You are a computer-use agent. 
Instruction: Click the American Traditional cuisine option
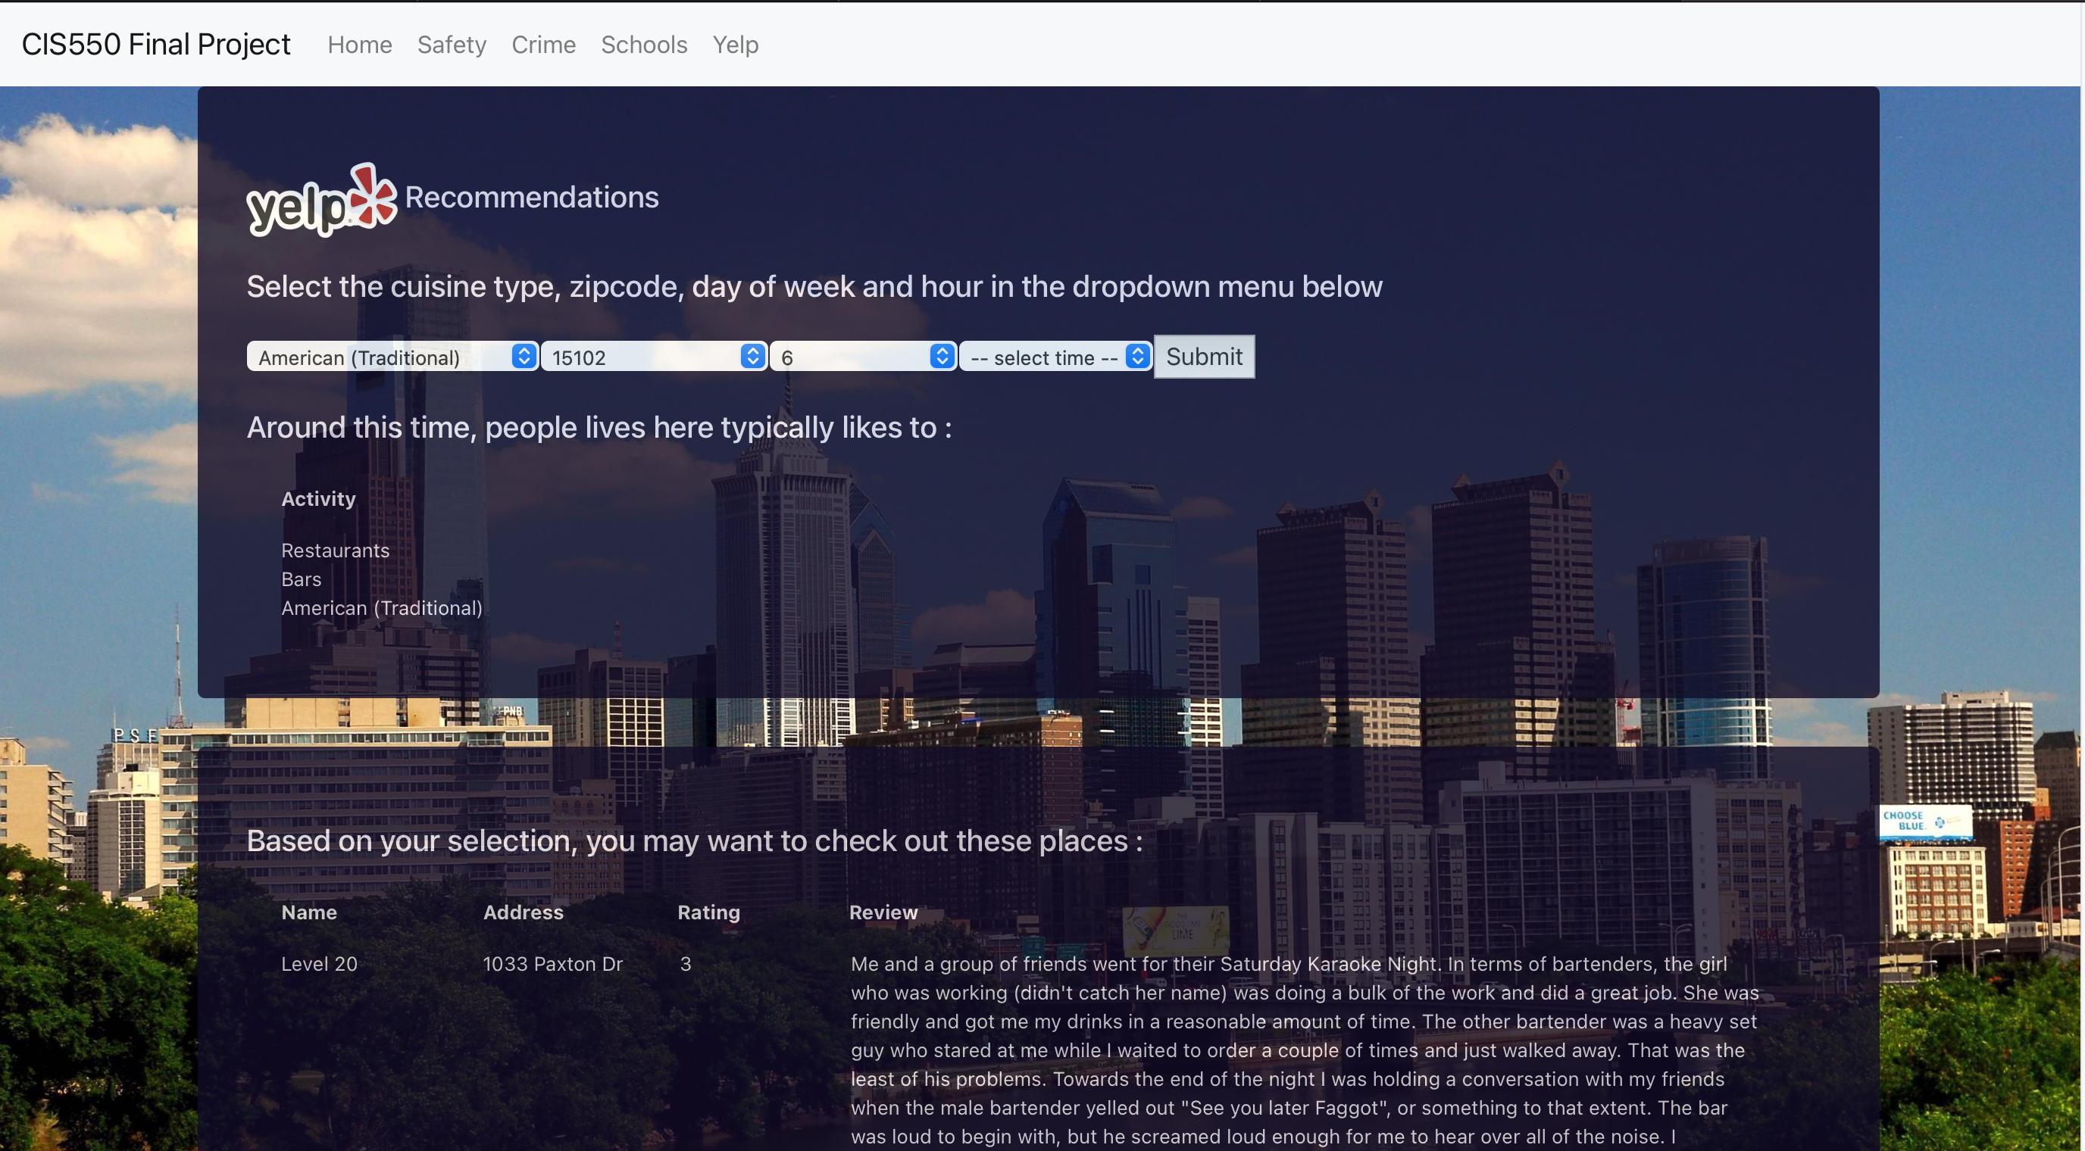click(391, 356)
